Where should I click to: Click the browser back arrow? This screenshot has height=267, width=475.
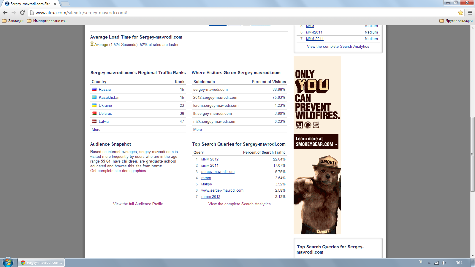[5, 12]
